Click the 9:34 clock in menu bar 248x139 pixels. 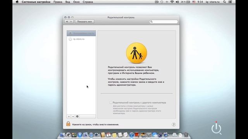pos(200,2)
